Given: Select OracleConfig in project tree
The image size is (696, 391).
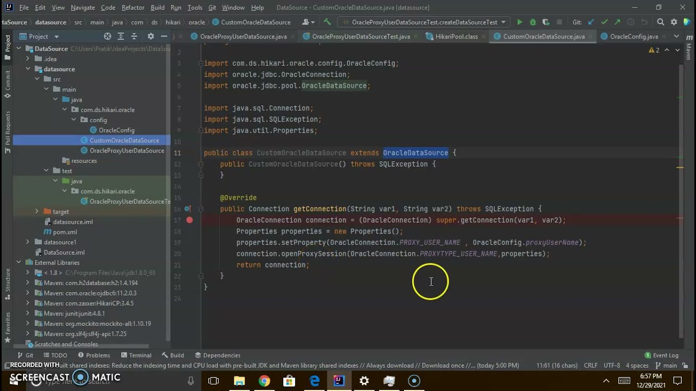Looking at the screenshot, I should [116, 130].
